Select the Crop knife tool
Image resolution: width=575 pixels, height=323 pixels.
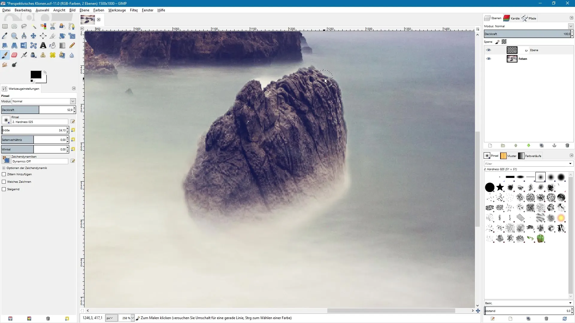(x=53, y=36)
